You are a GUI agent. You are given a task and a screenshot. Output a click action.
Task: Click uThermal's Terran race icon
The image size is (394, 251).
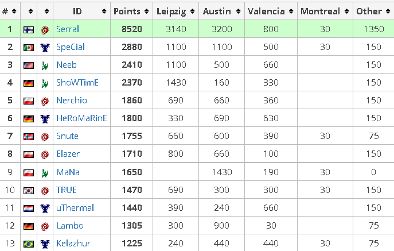click(45, 208)
